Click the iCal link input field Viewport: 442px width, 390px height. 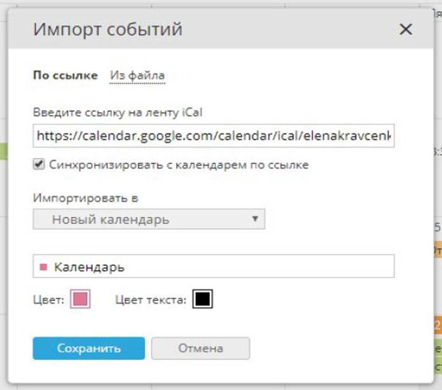[x=213, y=136]
